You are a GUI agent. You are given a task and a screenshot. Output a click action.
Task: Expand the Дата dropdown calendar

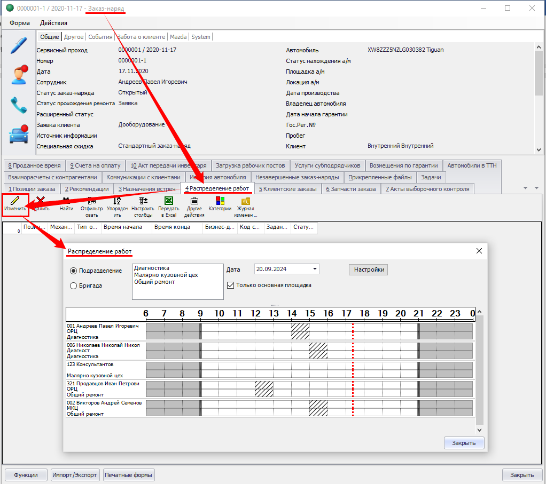315,269
